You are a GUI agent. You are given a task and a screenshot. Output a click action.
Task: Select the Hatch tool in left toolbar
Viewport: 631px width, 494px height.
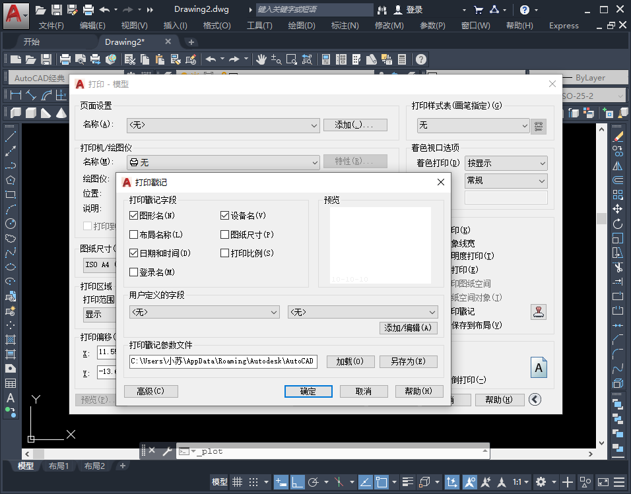point(11,340)
